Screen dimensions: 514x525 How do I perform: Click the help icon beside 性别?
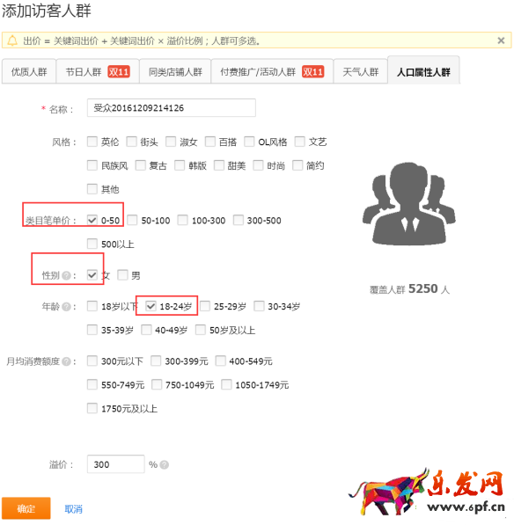(67, 275)
